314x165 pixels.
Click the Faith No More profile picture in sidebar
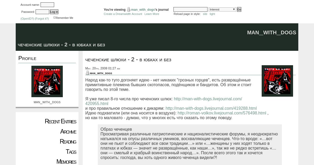pos(47,81)
